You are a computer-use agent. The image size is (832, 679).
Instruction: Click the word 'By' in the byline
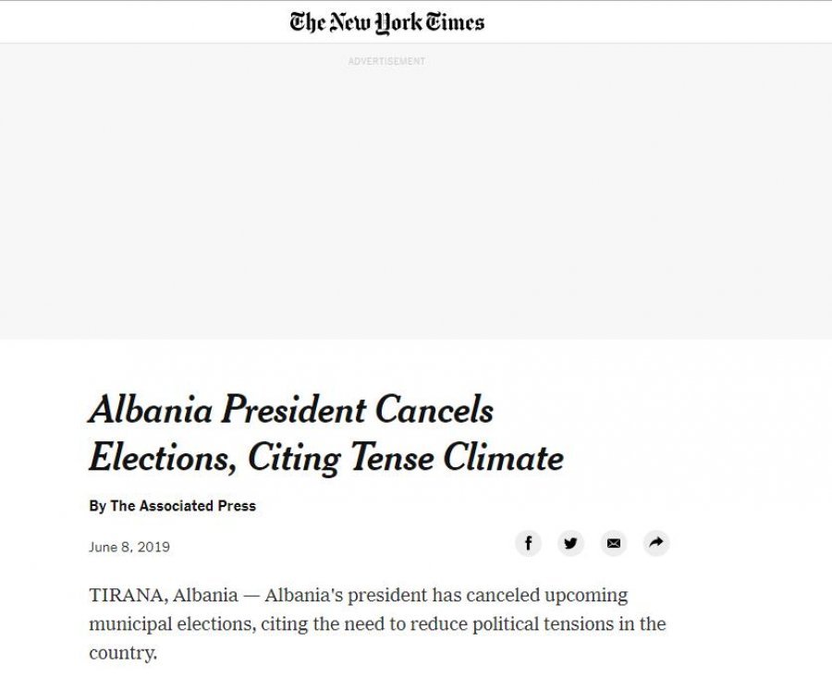(x=97, y=506)
